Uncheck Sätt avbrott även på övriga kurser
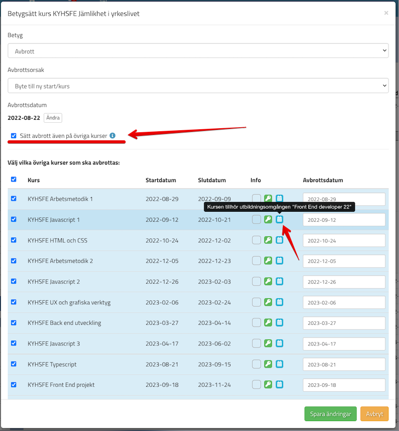Screen dimensions: 399x431 point(14,135)
